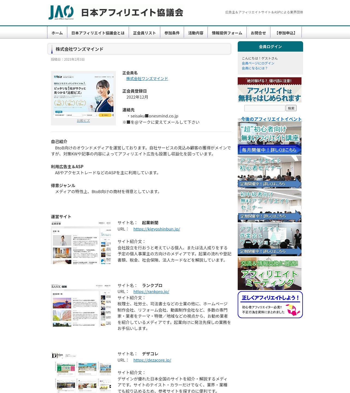This screenshot has width=350, height=393.
Task: Click the seisaku■onesmind.co.jp contact text
Action: click(x=154, y=116)
